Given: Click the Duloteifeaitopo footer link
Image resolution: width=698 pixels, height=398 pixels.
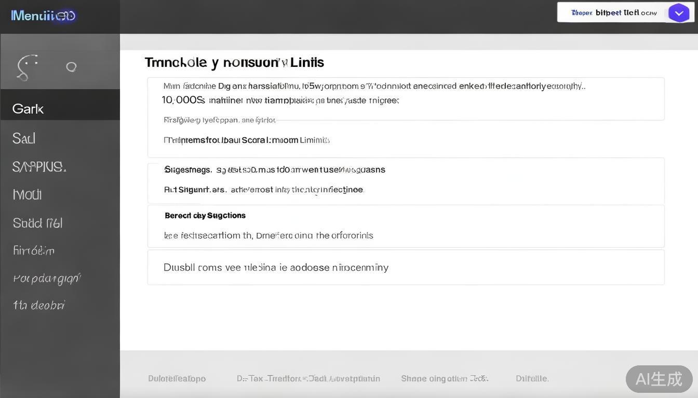Looking at the screenshot, I should (x=177, y=379).
